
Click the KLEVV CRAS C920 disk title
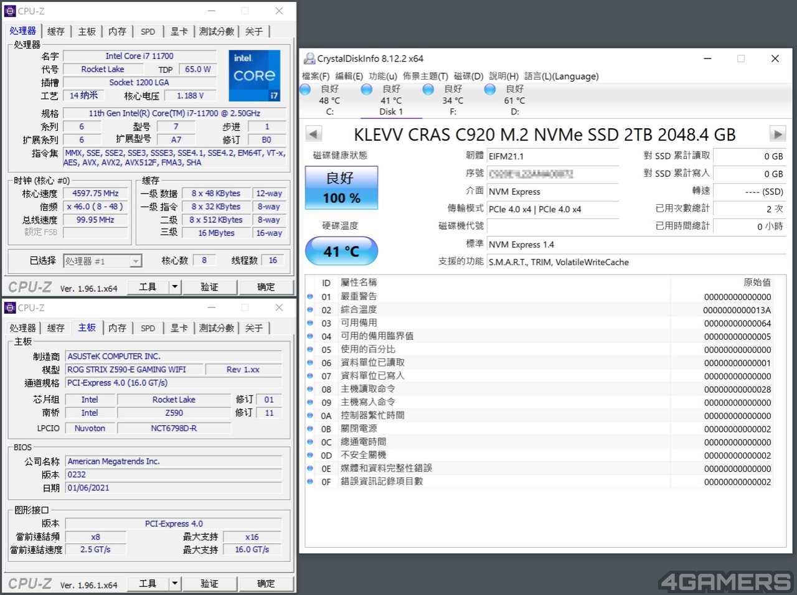tap(545, 134)
